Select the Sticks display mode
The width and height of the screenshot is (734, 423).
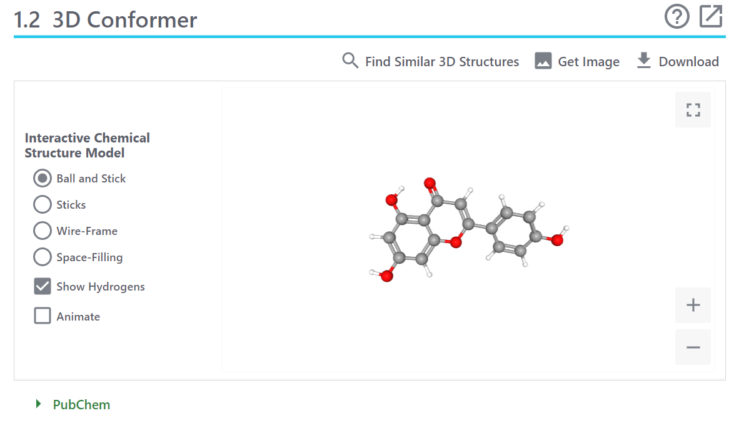[x=42, y=204]
